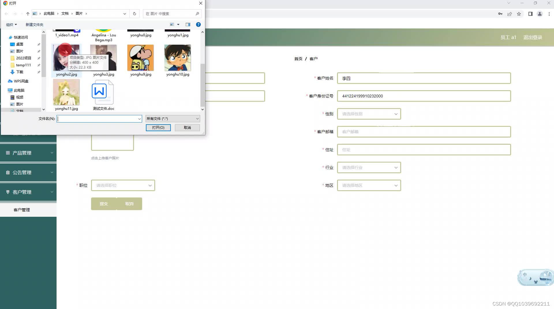Select Angelina - Lou Bega.mp3 file
This screenshot has width=554, height=309.
(104, 37)
